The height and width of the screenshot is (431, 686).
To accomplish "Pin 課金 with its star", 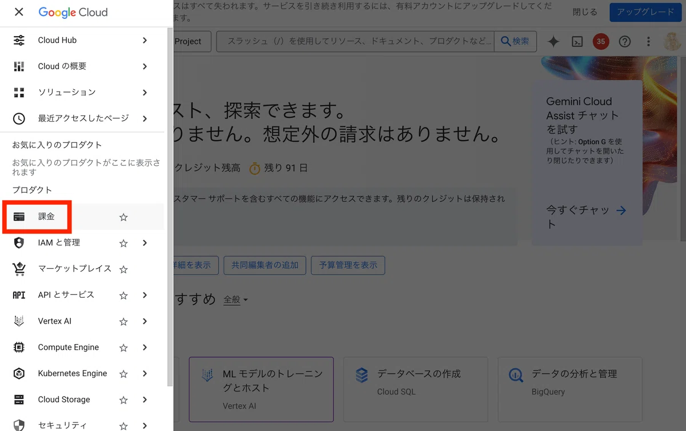I will click(123, 217).
